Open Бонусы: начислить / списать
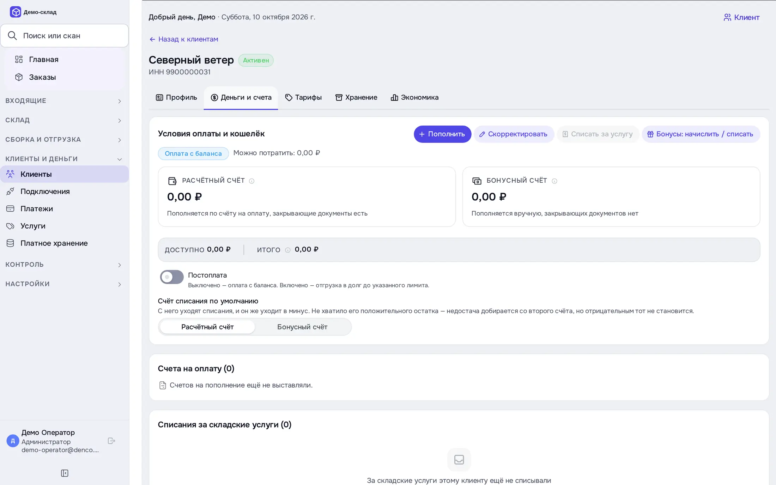The image size is (776, 485). tap(701, 134)
